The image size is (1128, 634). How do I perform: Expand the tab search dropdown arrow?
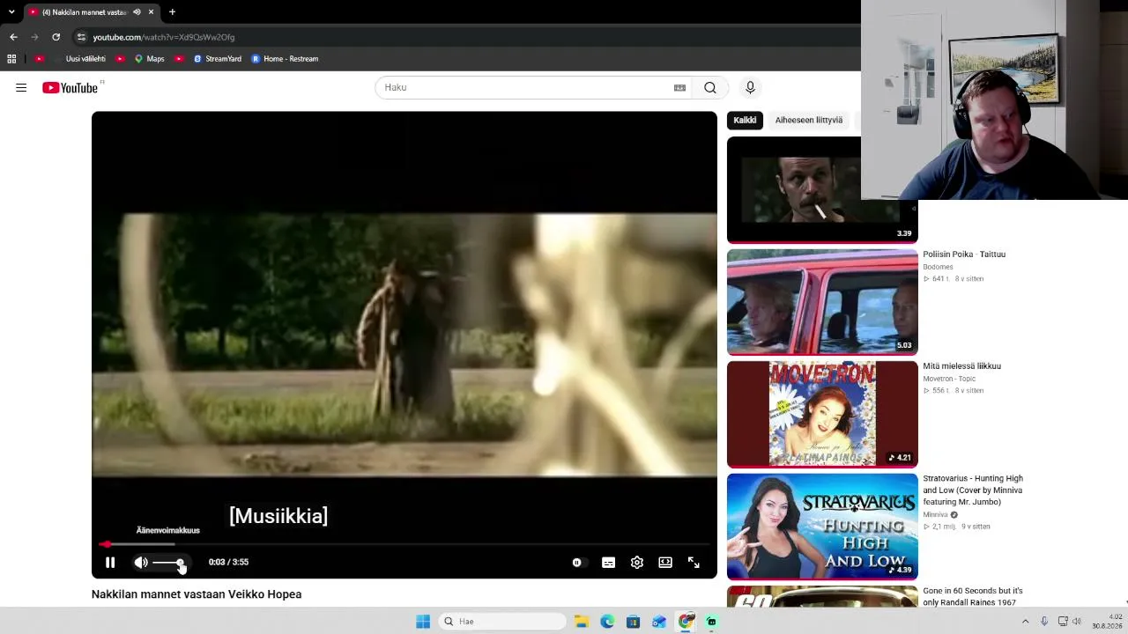11,12
